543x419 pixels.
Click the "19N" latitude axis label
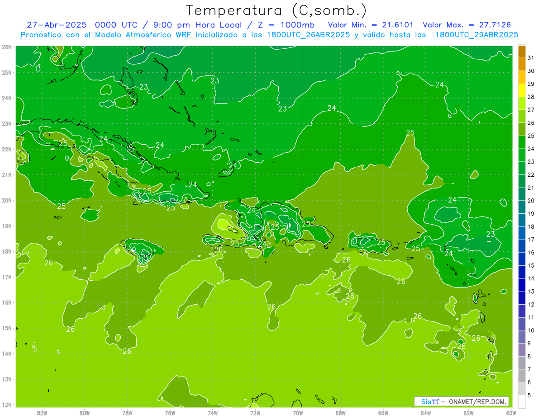7,226
